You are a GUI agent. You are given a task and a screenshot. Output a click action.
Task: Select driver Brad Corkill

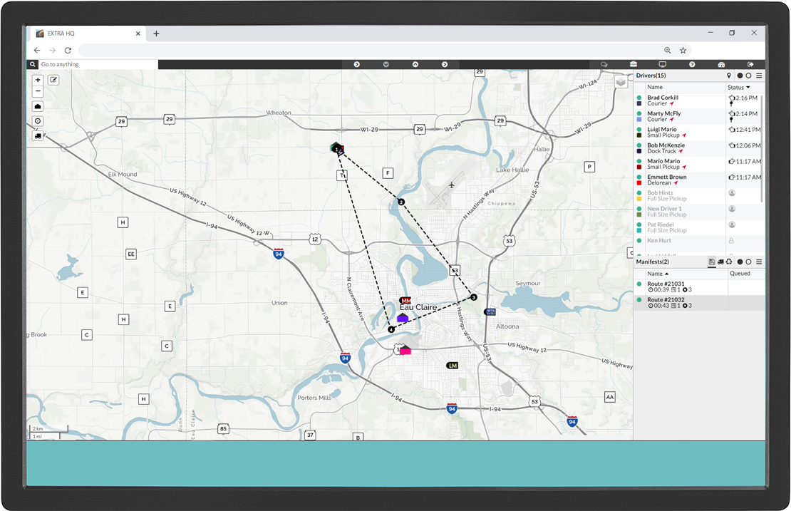click(x=698, y=100)
